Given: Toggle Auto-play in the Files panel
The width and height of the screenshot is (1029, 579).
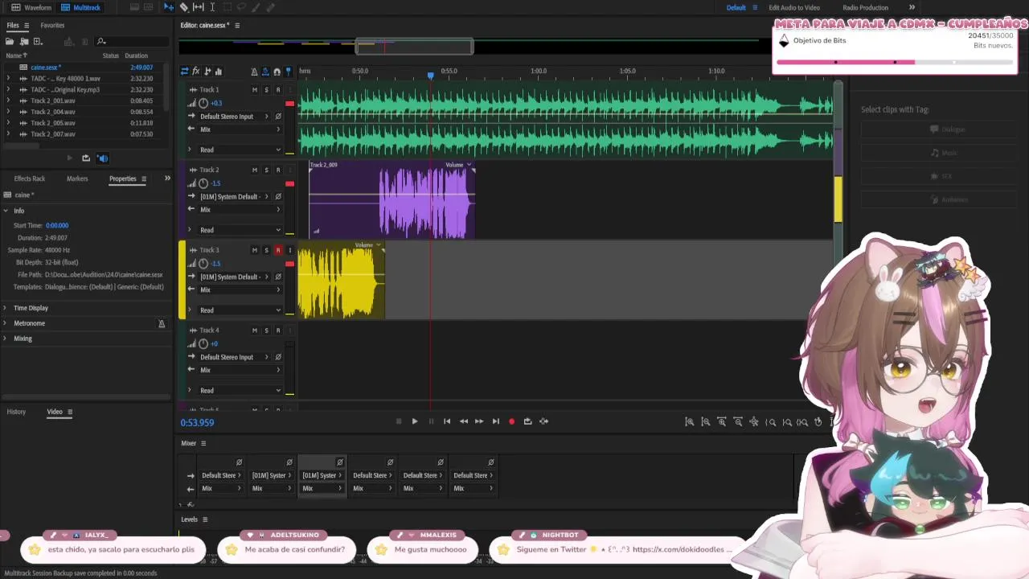Looking at the screenshot, I should click(102, 158).
